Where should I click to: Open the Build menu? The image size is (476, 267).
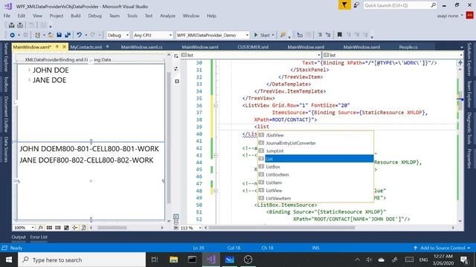click(x=76, y=16)
